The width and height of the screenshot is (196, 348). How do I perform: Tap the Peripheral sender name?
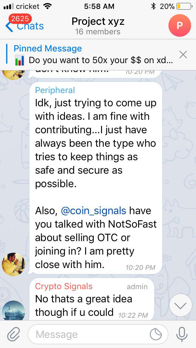55,90
